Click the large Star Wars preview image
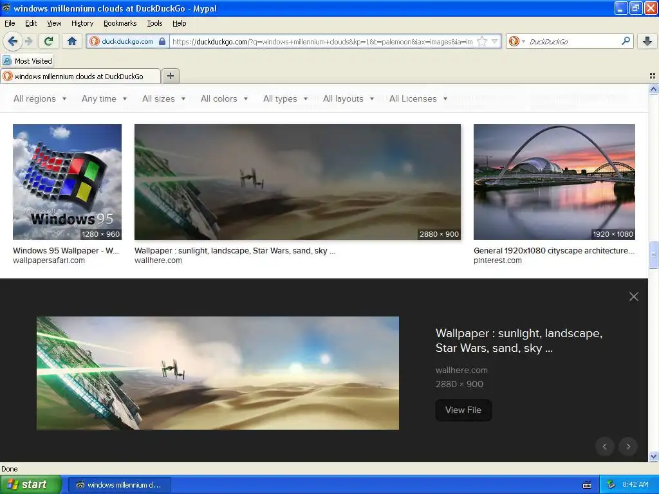This screenshot has height=494, width=659. [x=218, y=373]
